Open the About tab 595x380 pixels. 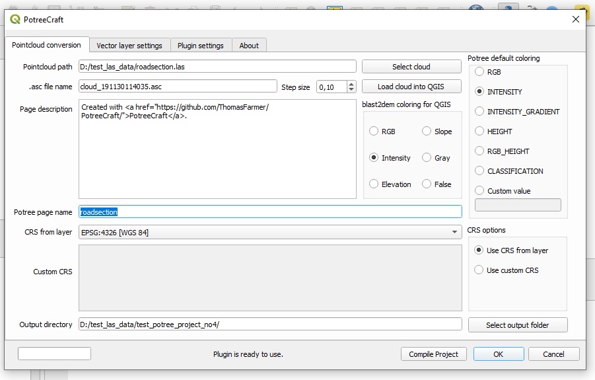pyautogui.click(x=249, y=46)
